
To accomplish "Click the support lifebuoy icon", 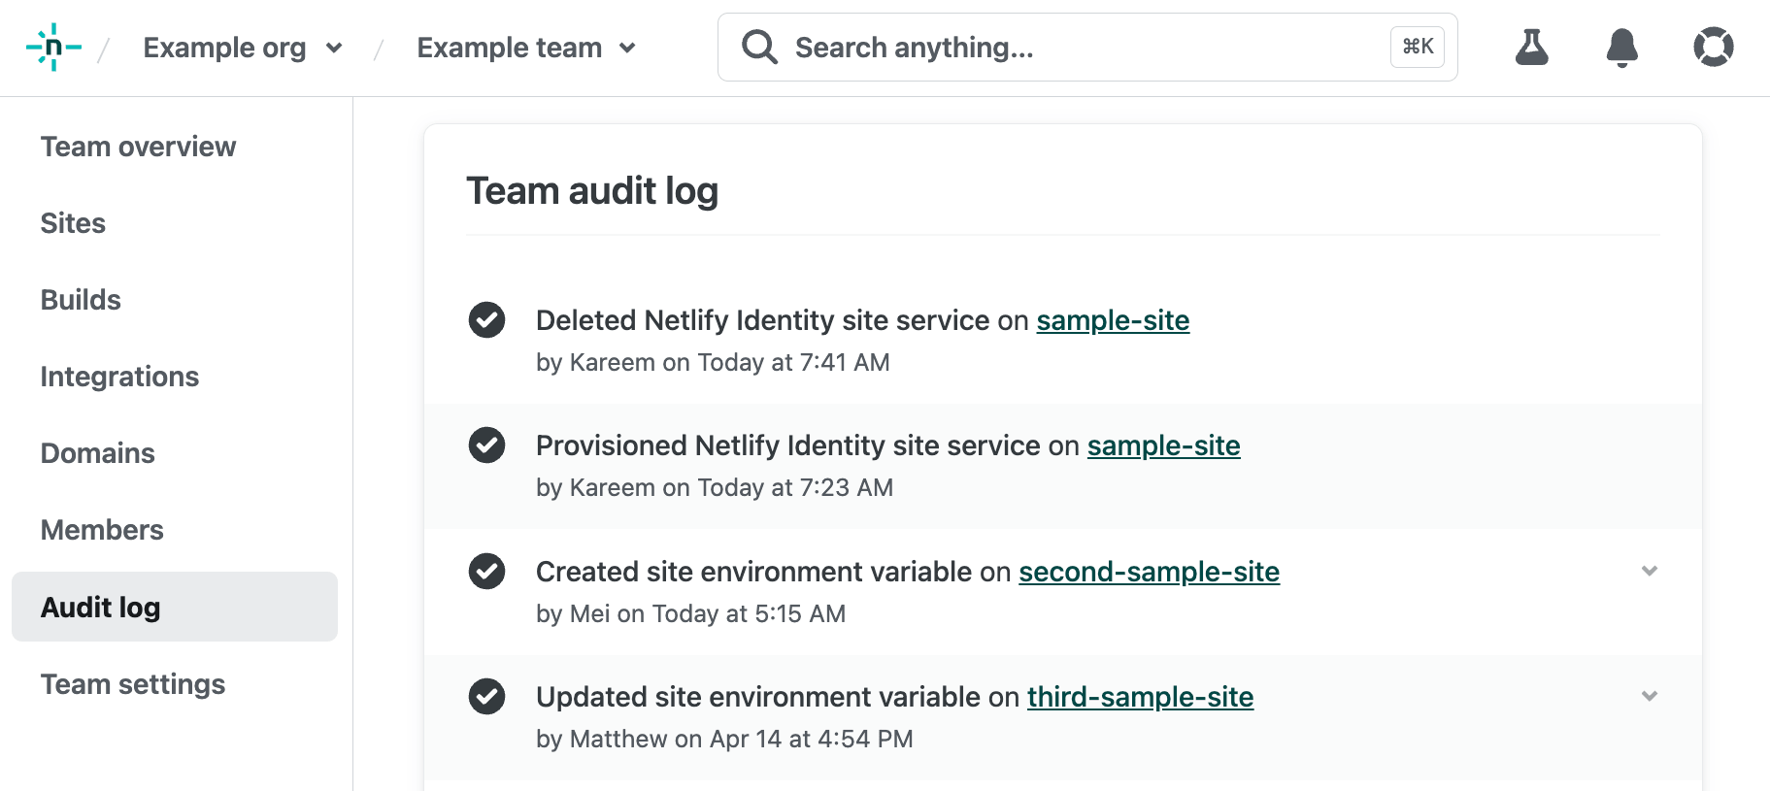I will 1713,47.
